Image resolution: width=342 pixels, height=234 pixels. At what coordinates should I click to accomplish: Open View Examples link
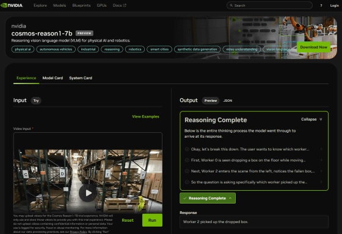(145, 116)
